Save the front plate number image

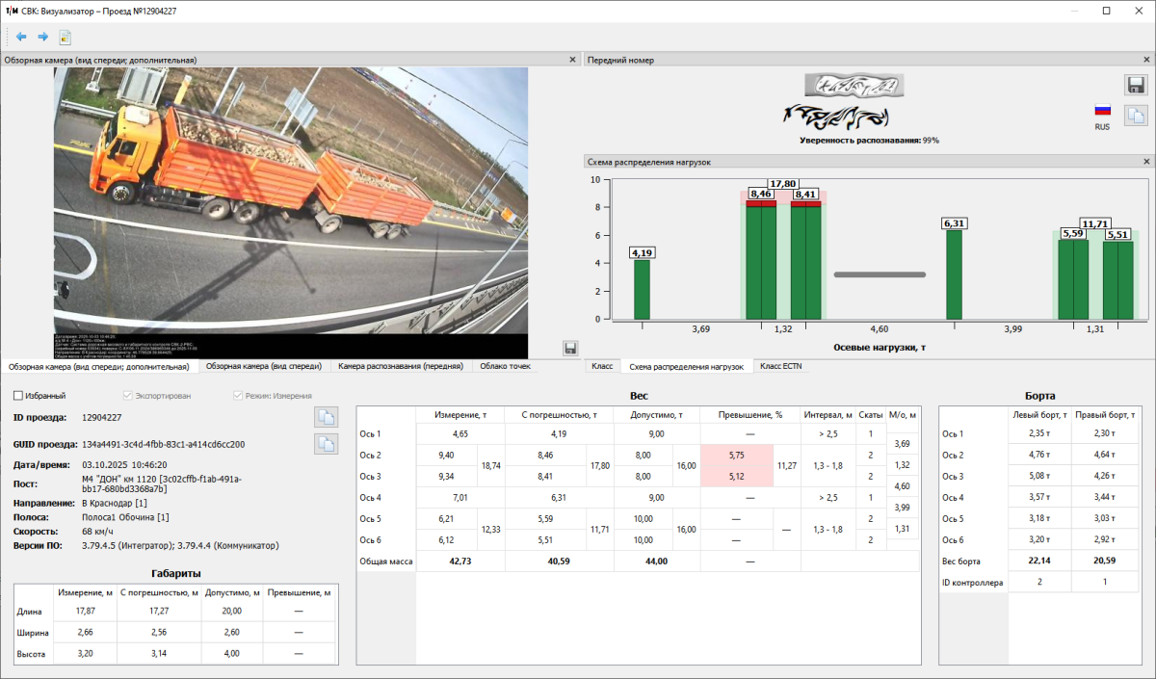coord(1136,85)
